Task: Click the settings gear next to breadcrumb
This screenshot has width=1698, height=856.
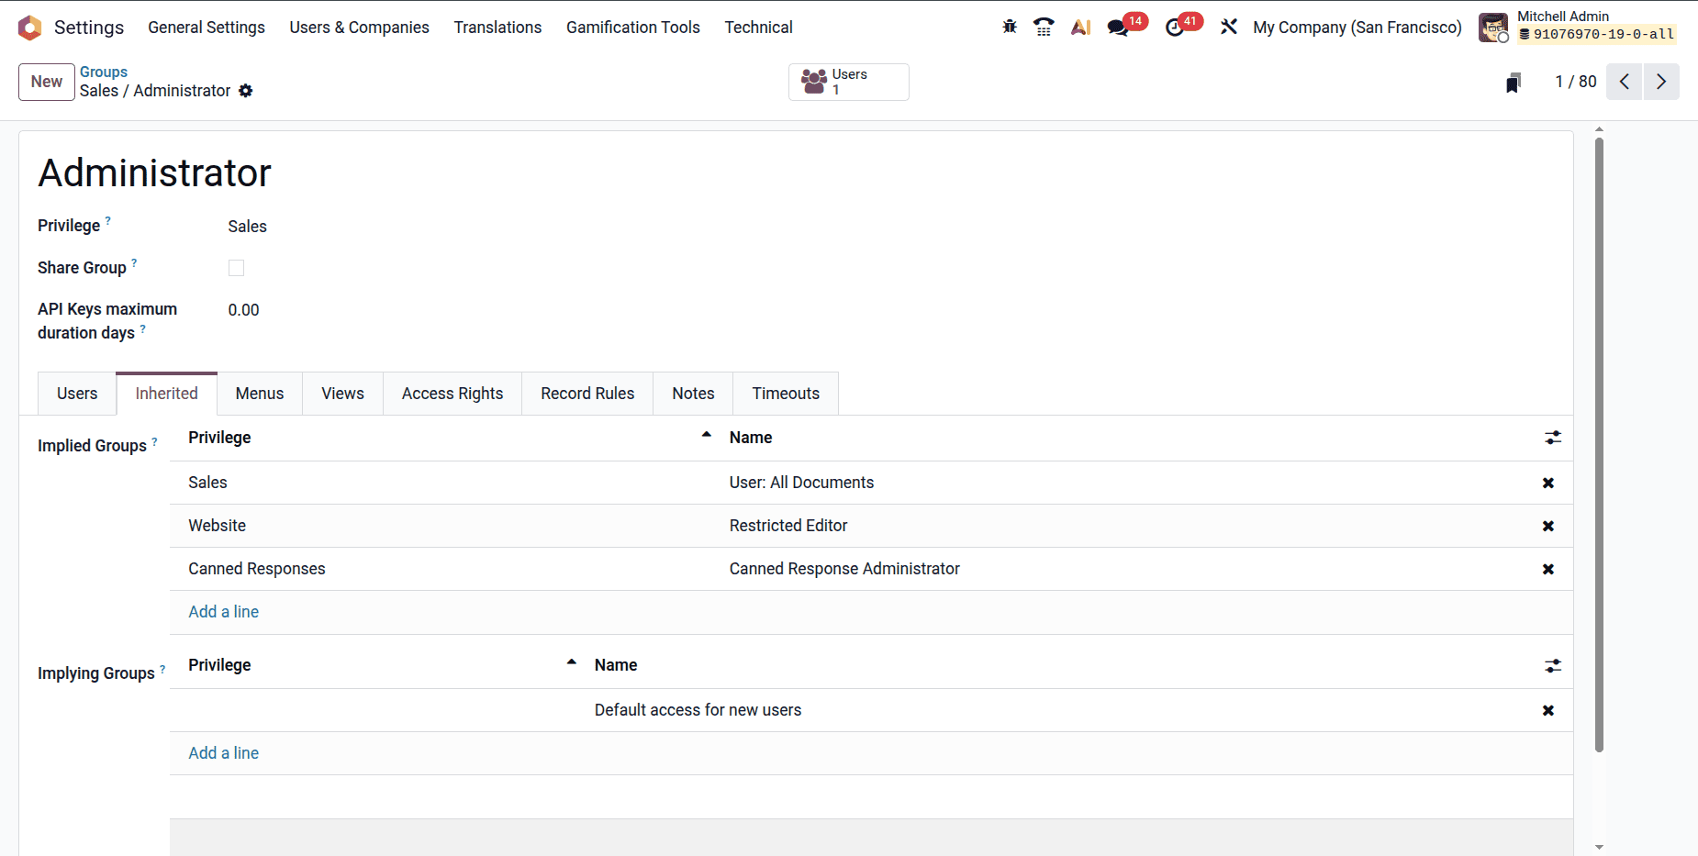Action: [x=245, y=91]
